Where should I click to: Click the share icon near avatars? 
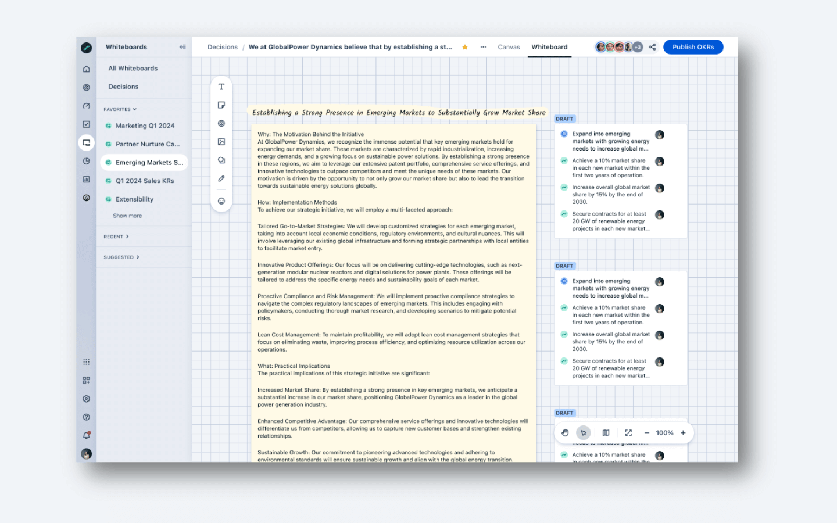point(652,47)
